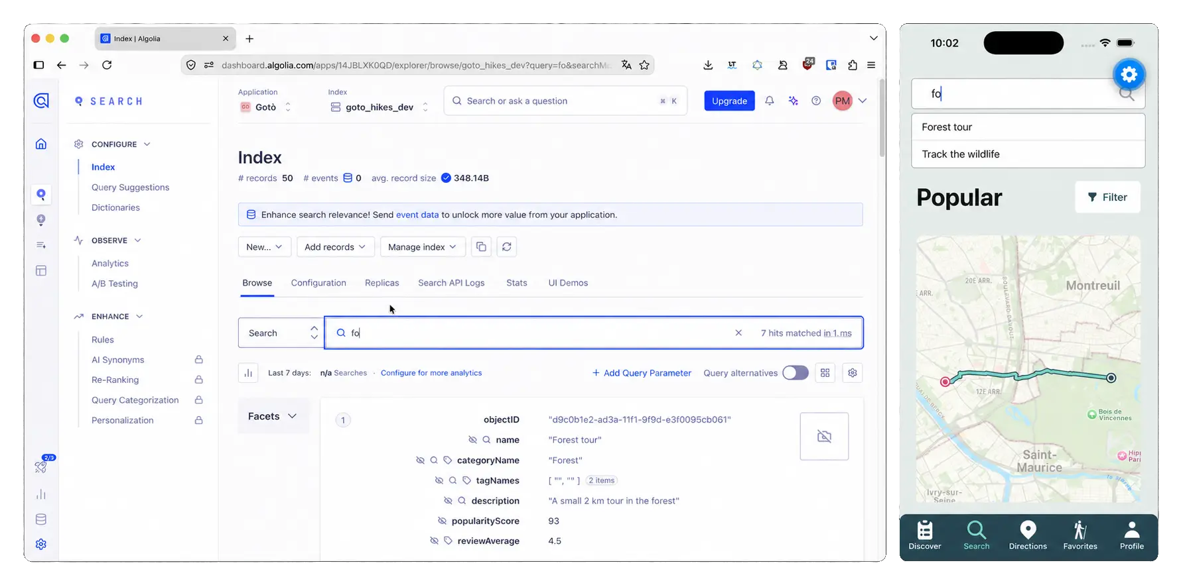Toggle visibility of the description attribute
1181x585 pixels.
click(x=448, y=501)
